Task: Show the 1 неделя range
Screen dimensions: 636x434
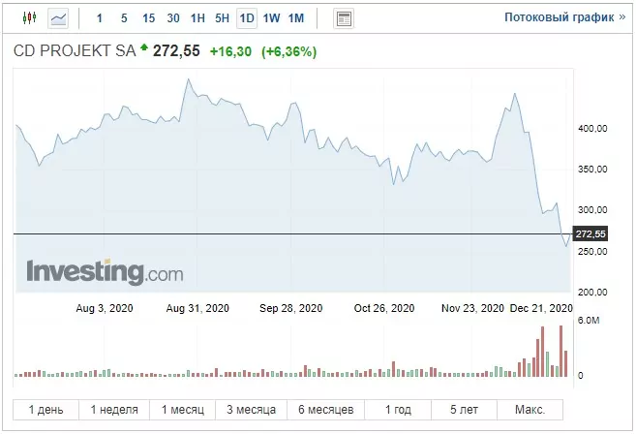Action: (114, 410)
